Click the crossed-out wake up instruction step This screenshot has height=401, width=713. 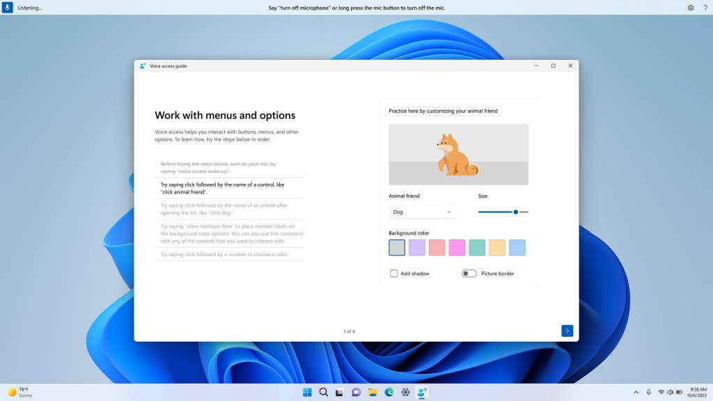click(228, 167)
